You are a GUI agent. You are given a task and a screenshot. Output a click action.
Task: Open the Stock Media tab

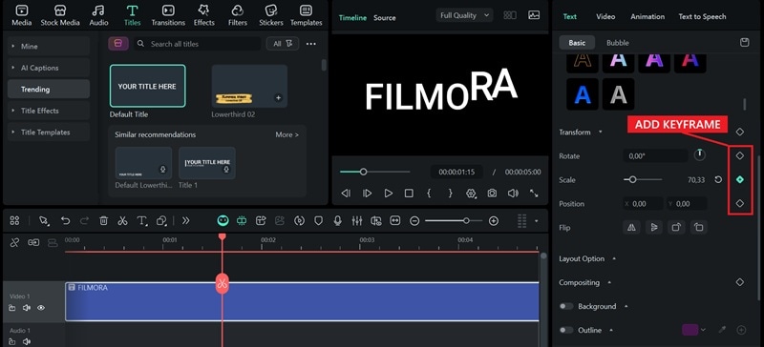point(60,15)
